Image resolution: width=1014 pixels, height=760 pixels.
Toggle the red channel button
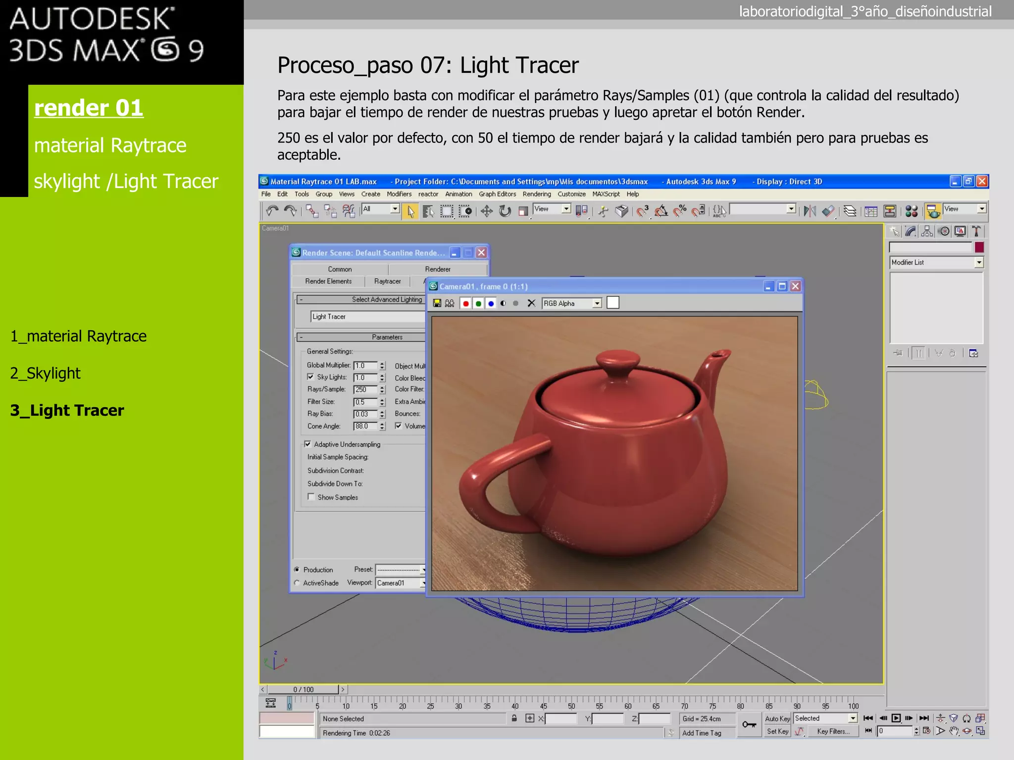pyautogui.click(x=466, y=303)
